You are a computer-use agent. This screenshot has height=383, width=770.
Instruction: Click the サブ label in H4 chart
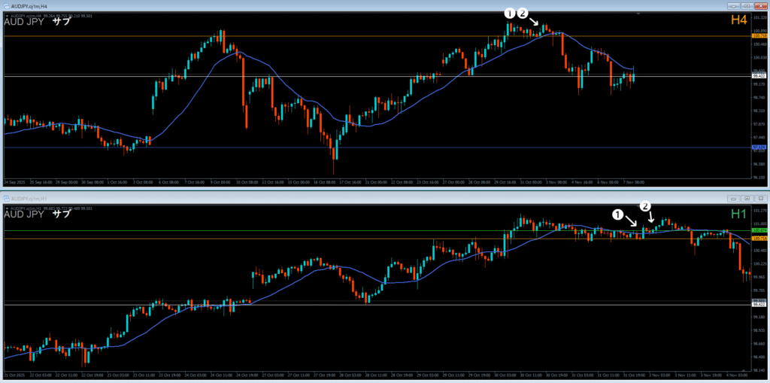(x=61, y=22)
